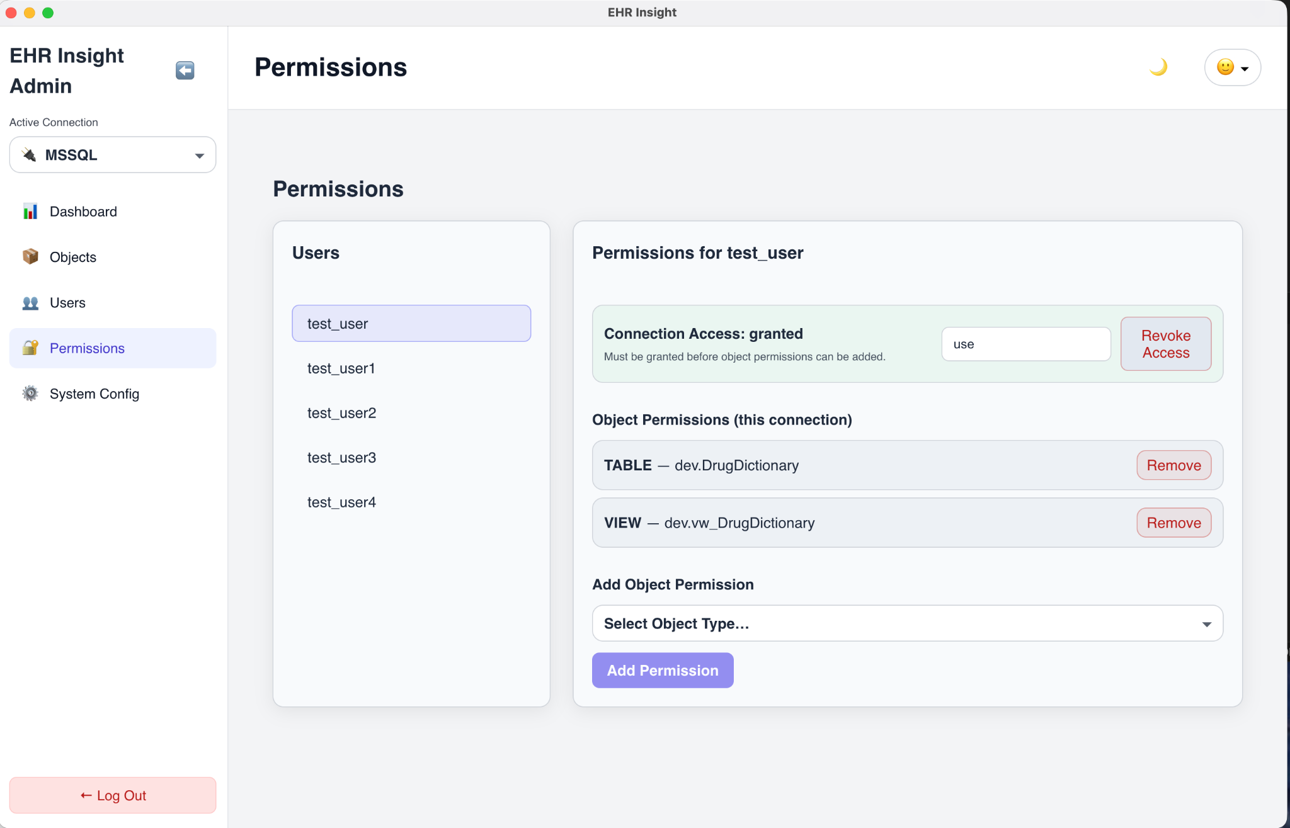Revoke connection access for test_user

(x=1165, y=344)
